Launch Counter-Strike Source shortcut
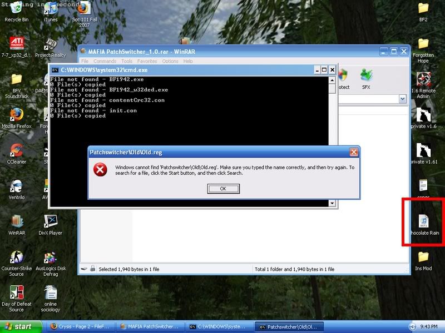This screenshot has height=333, width=445. (16, 258)
